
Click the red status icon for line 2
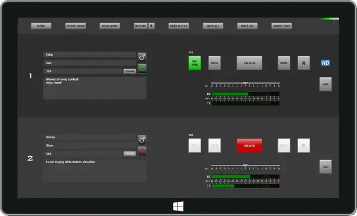pos(142,151)
